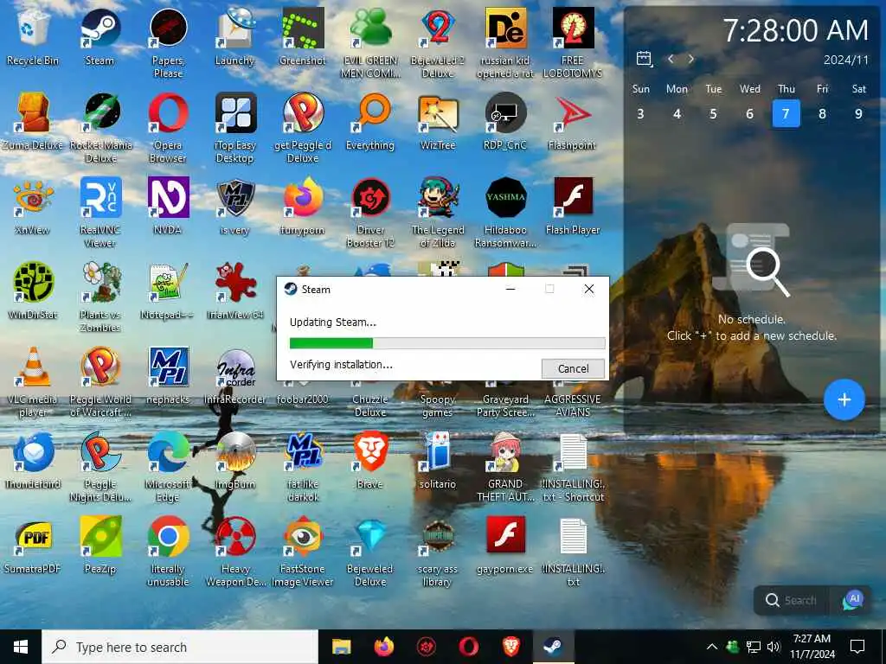
Task: Click the ImgBurn desktop icon
Action: (235, 451)
